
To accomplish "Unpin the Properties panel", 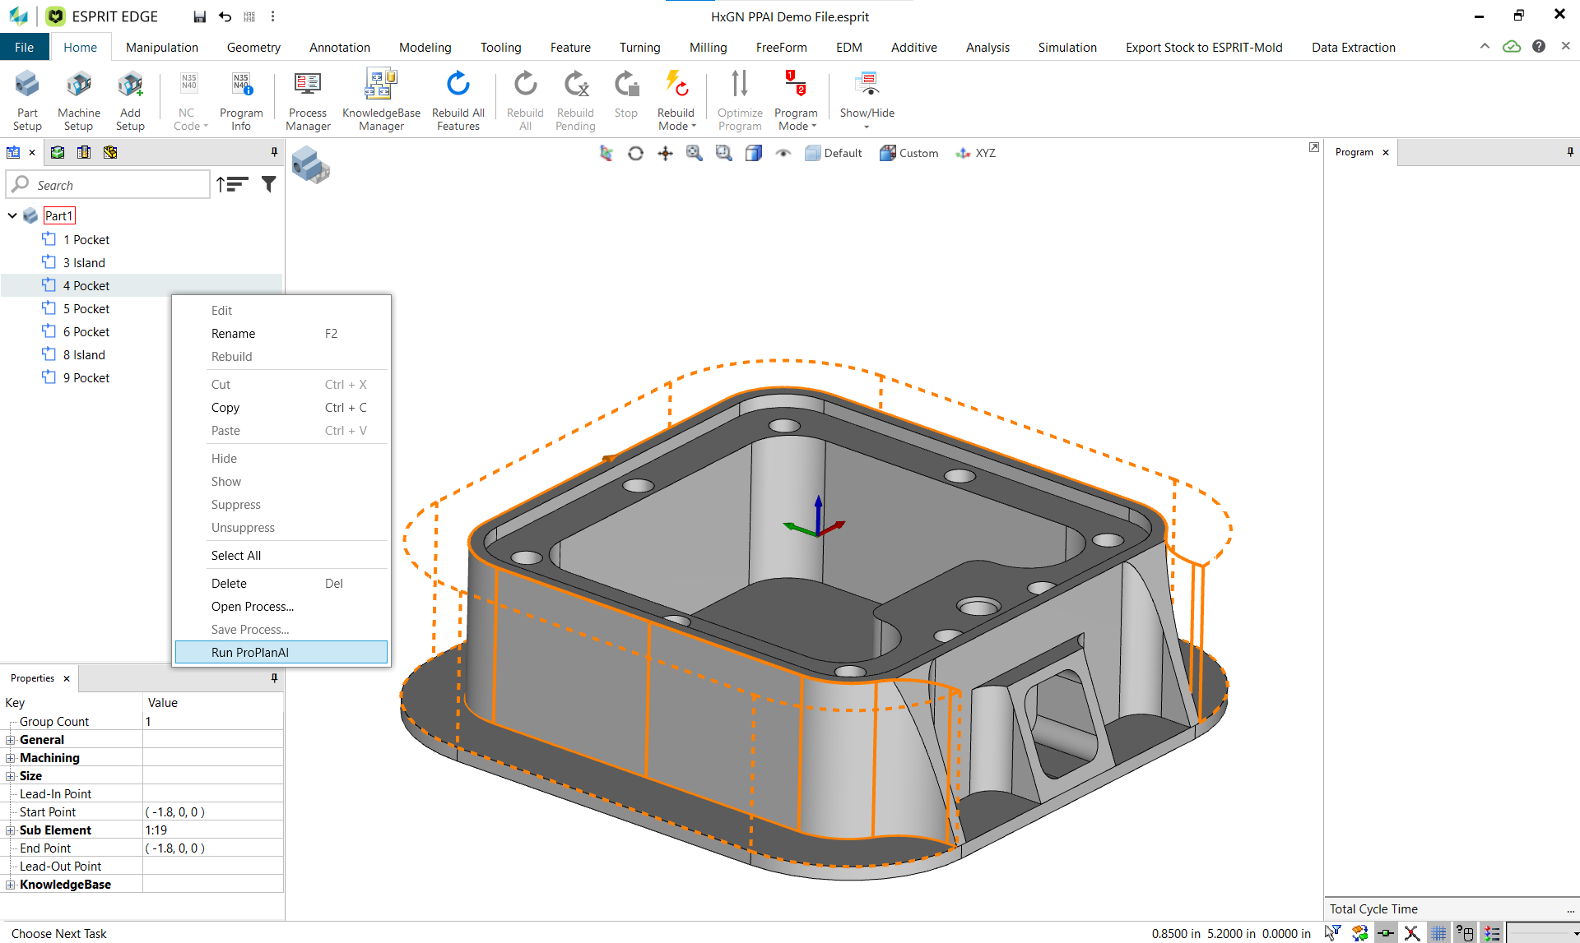I will (x=273, y=677).
